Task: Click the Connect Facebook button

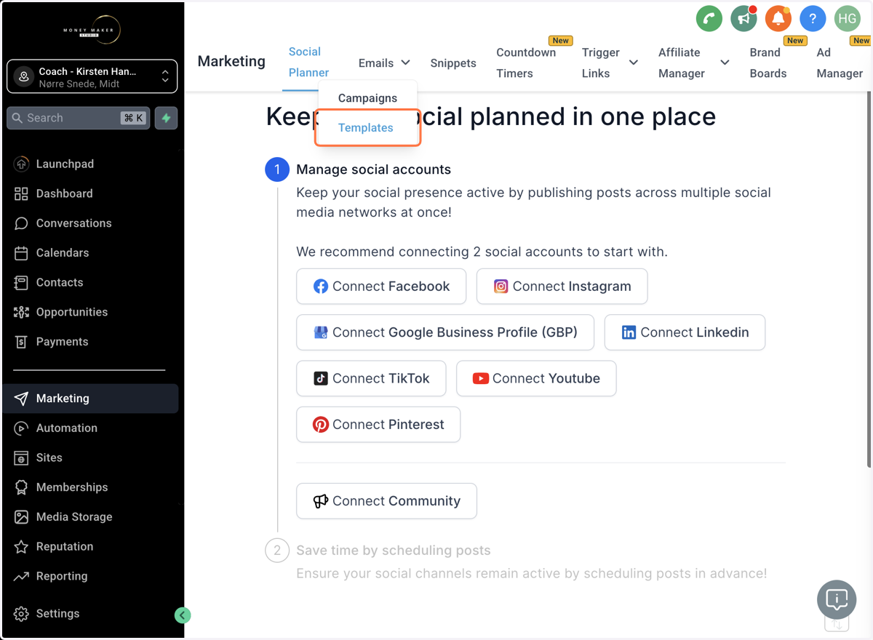Action: (381, 287)
